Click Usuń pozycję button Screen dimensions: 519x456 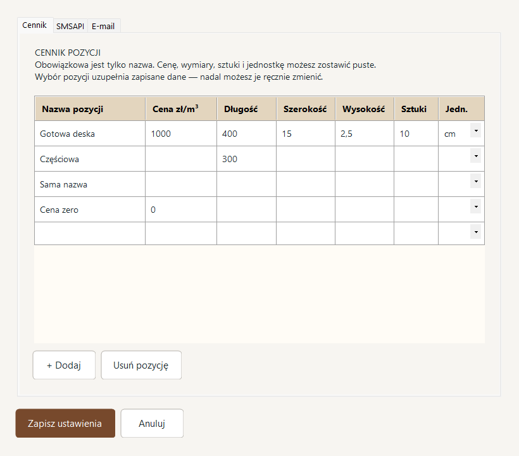(141, 365)
